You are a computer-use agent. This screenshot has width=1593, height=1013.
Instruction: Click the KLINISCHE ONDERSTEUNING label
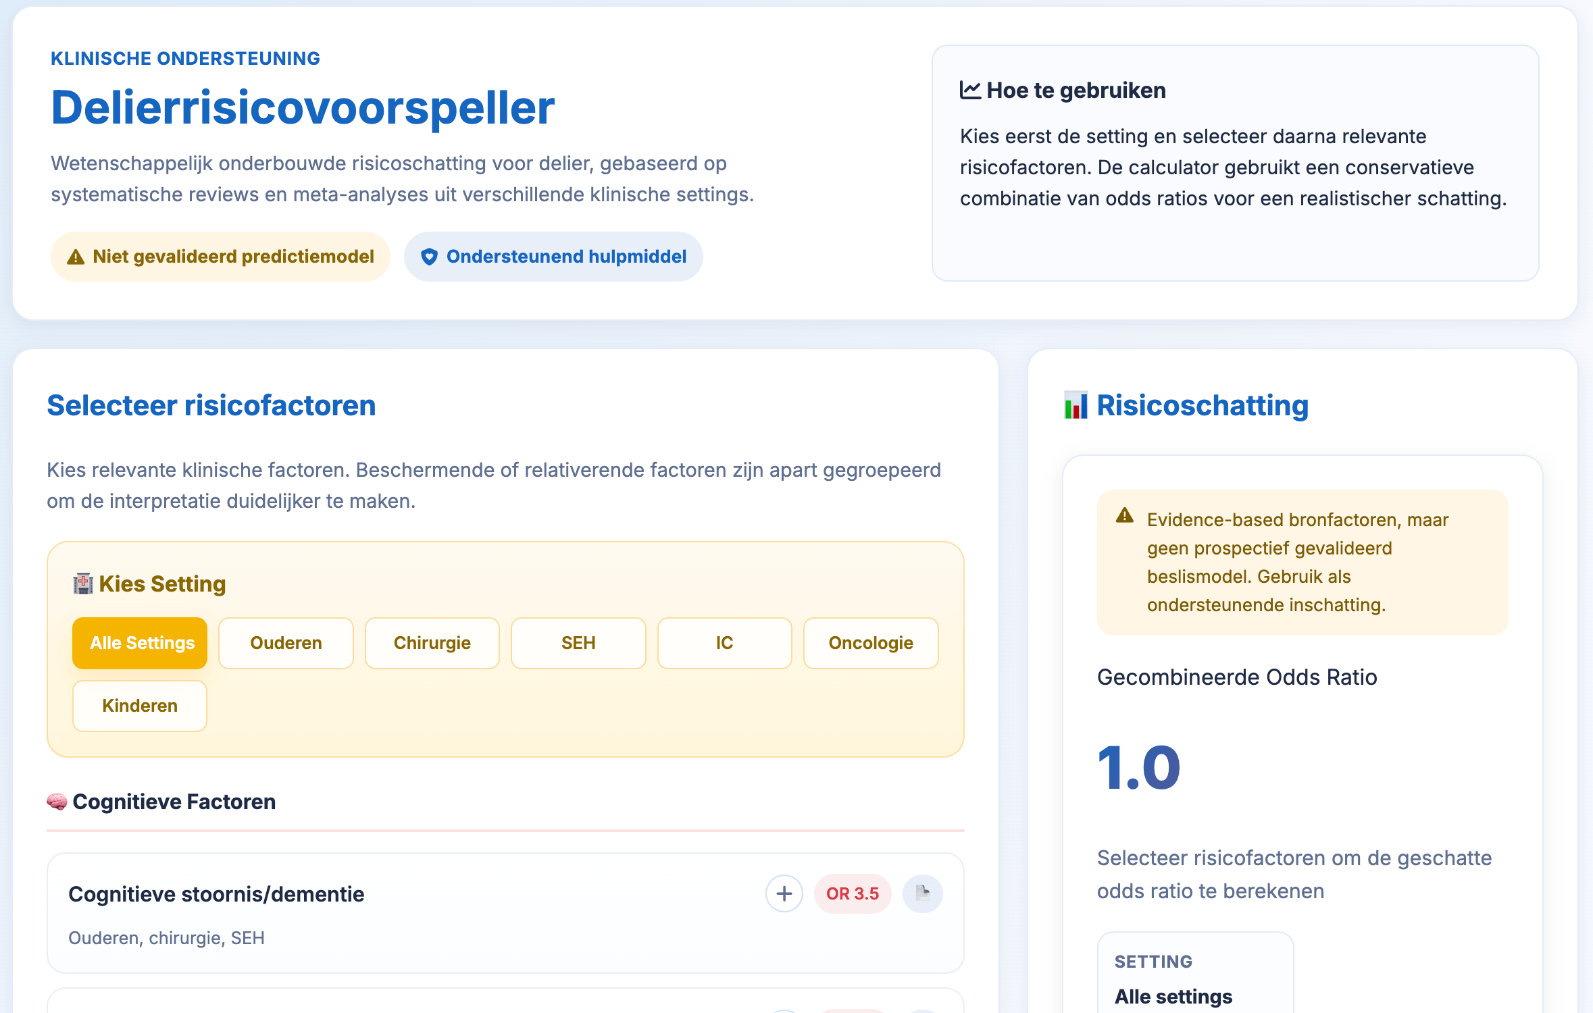tap(186, 59)
